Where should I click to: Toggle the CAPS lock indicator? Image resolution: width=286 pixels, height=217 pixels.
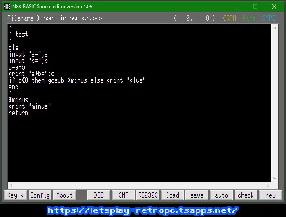click(x=269, y=18)
